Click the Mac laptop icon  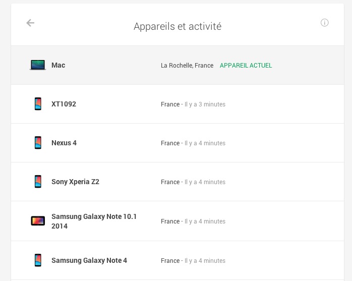click(38, 65)
